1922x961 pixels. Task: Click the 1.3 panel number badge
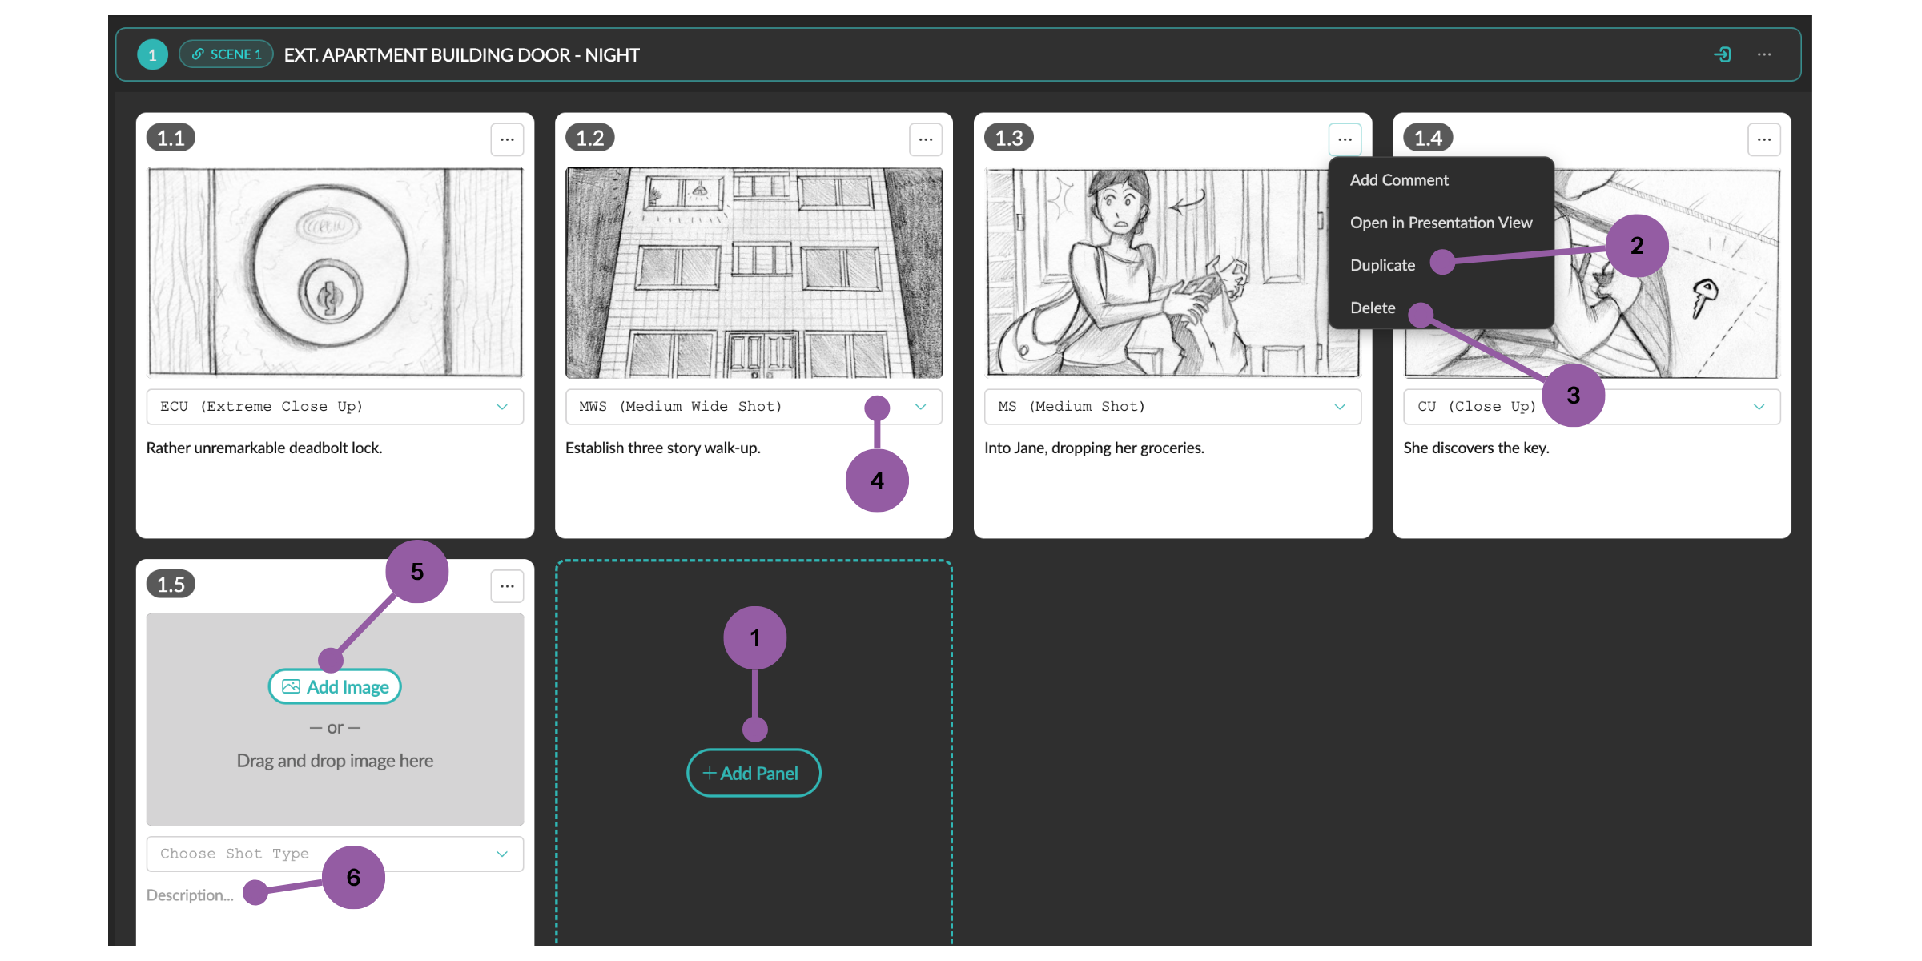coord(1009,138)
